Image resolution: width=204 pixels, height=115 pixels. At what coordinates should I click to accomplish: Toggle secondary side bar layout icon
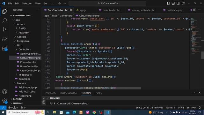[178, 3]
